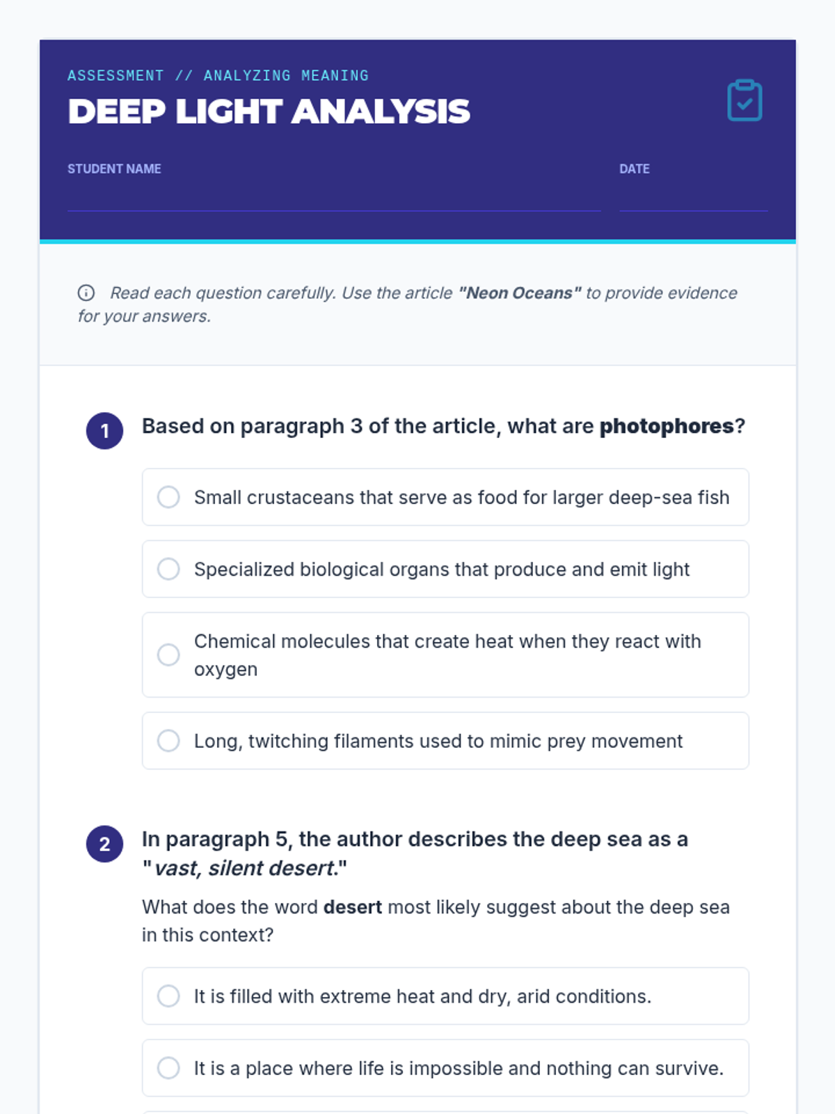835x1114 pixels.
Task: Click the Assessment // Analyzing Meaning label
Action: click(218, 75)
